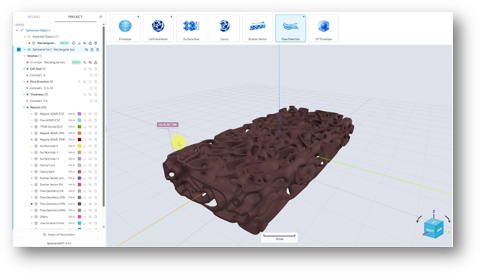Switch to the Project tab
This screenshot has height=275, width=481.
[75, 17]
